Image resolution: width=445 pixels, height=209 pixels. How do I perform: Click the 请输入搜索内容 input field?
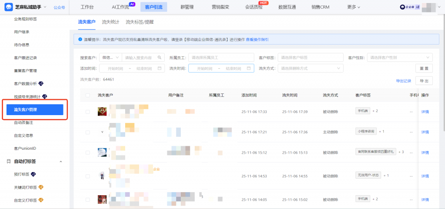(139, 57)
